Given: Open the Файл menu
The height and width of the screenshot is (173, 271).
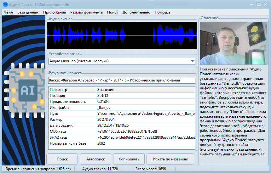Looking at the screenshot, I should pos(9,12).
